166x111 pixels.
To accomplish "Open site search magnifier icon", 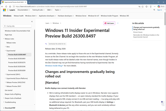I will pyautogui.click(x=154, y=10).
